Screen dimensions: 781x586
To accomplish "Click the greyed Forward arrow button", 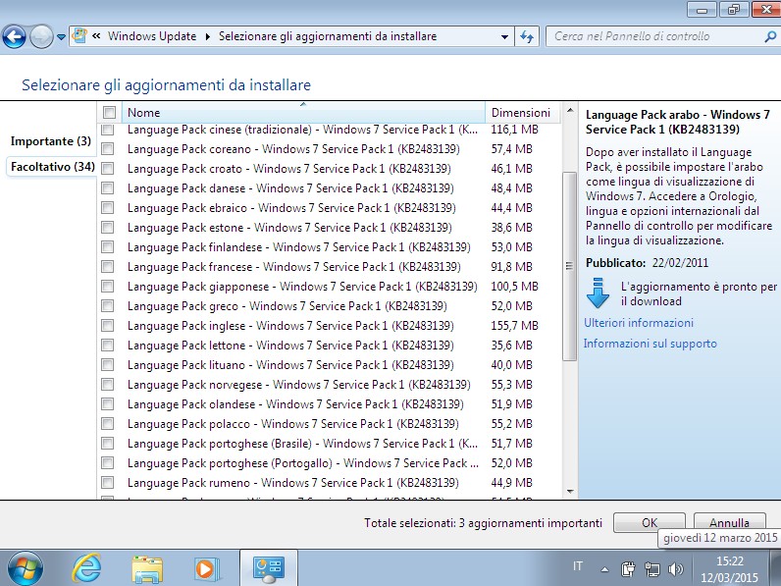I will (x=41, y=36).
